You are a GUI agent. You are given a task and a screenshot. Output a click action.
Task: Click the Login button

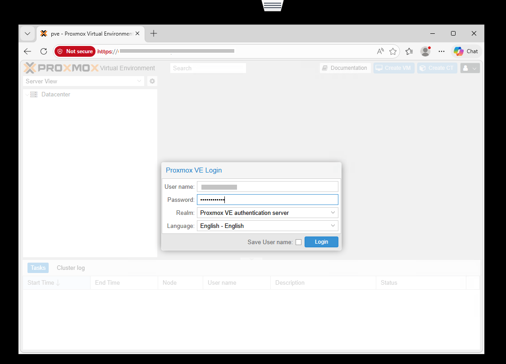pyautogui.click(x=321, y=242)
